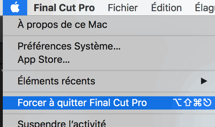This screenshot has width=215, height=127.
Task: Click the small disclosure triangle behind the menu's left edge
Action: click(x=2, y=70)
